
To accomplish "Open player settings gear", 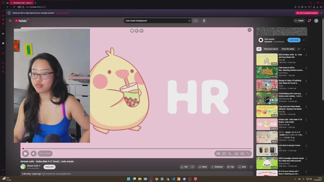I will [x=230, y=153].
